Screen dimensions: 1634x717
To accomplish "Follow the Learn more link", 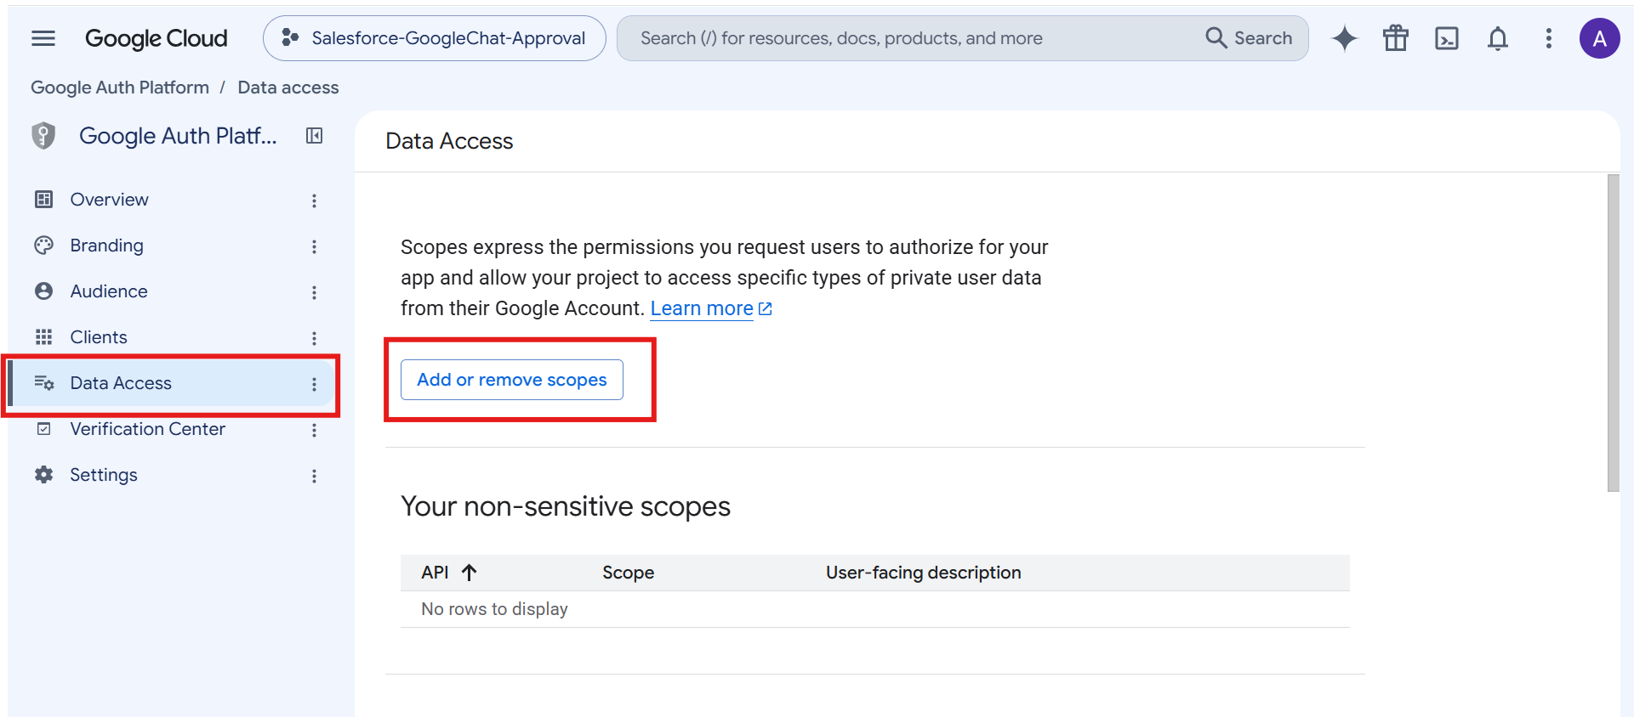I will pos(711,308).
